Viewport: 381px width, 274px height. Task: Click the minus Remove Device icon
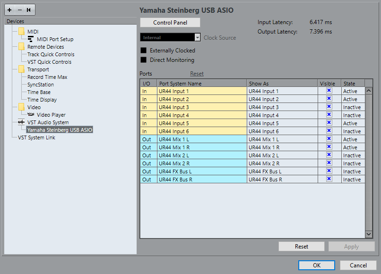point(20,10)
